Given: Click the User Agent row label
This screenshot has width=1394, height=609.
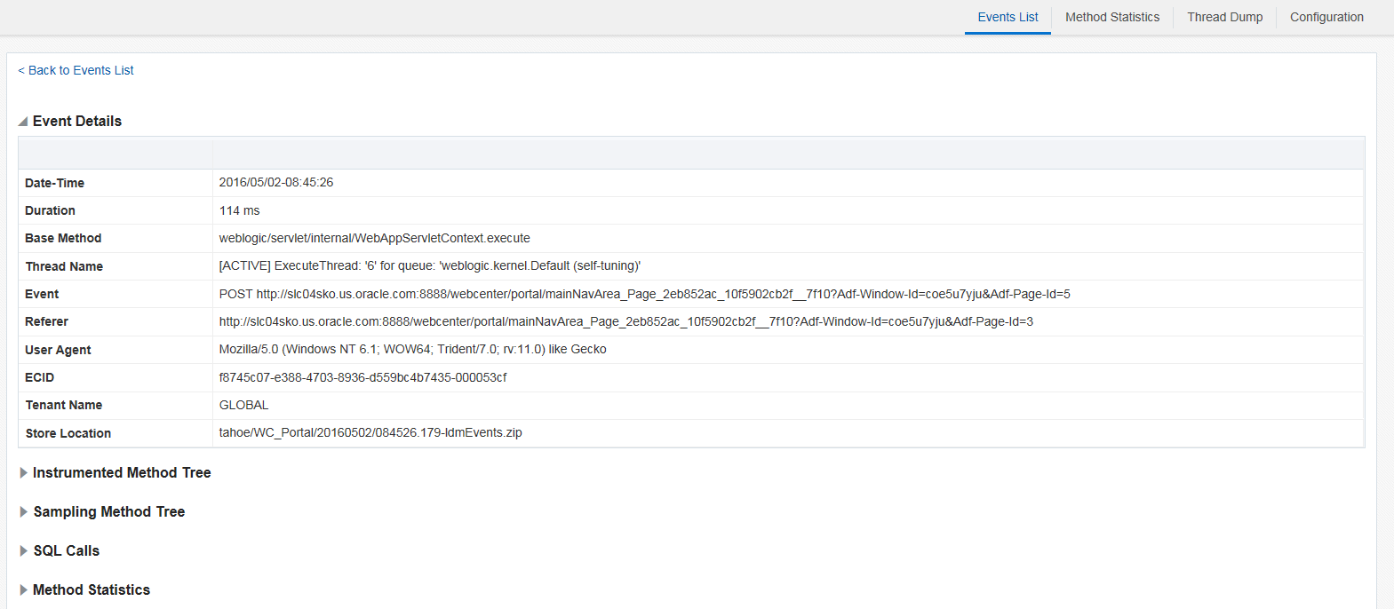Looking at the screenshot, I should 58,350.
